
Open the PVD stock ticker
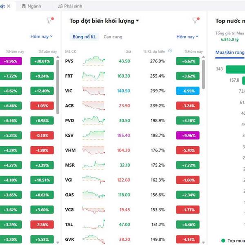pos(69,120)
